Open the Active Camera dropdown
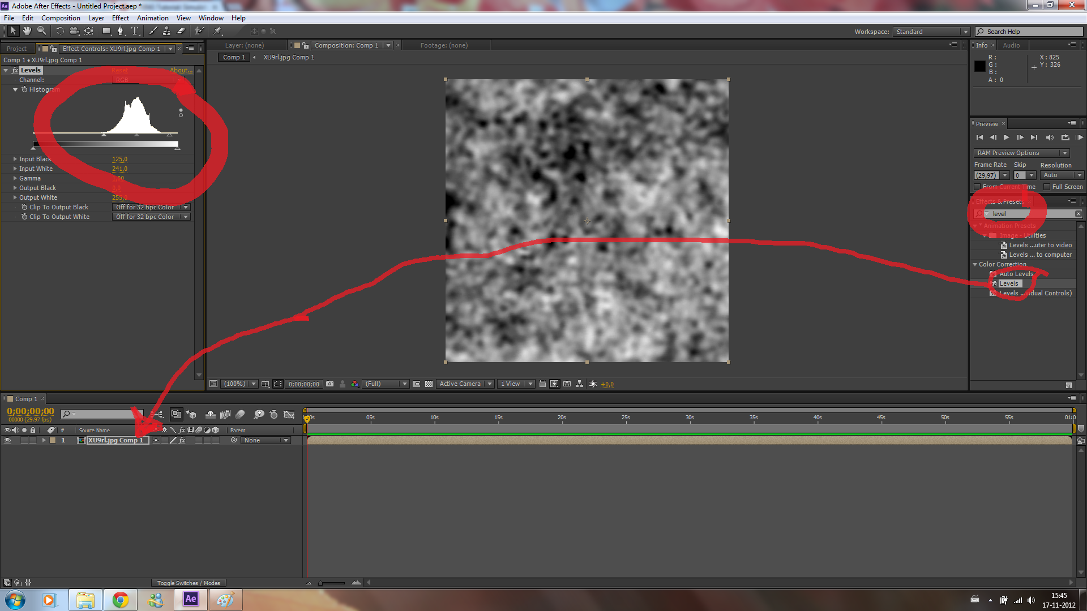 465,384
